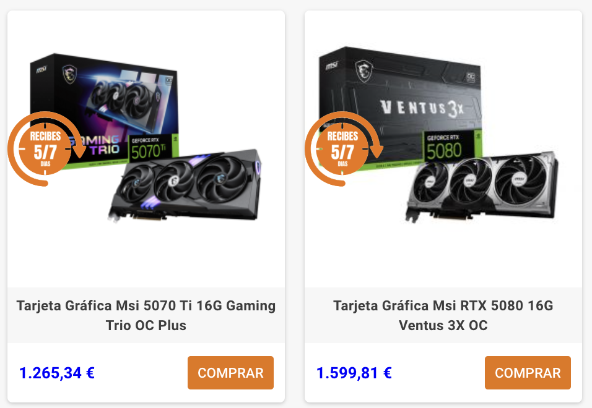The image size is (592, 408).
Task: Click the MSI dragon shield on Gaming Trio box
Action: tap(69, 74)
